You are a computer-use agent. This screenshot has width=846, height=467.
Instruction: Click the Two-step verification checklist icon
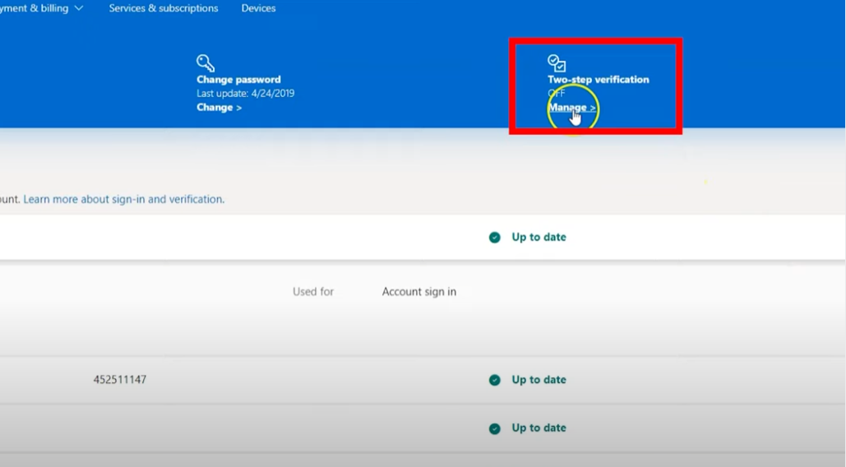(x=557, y=63)
